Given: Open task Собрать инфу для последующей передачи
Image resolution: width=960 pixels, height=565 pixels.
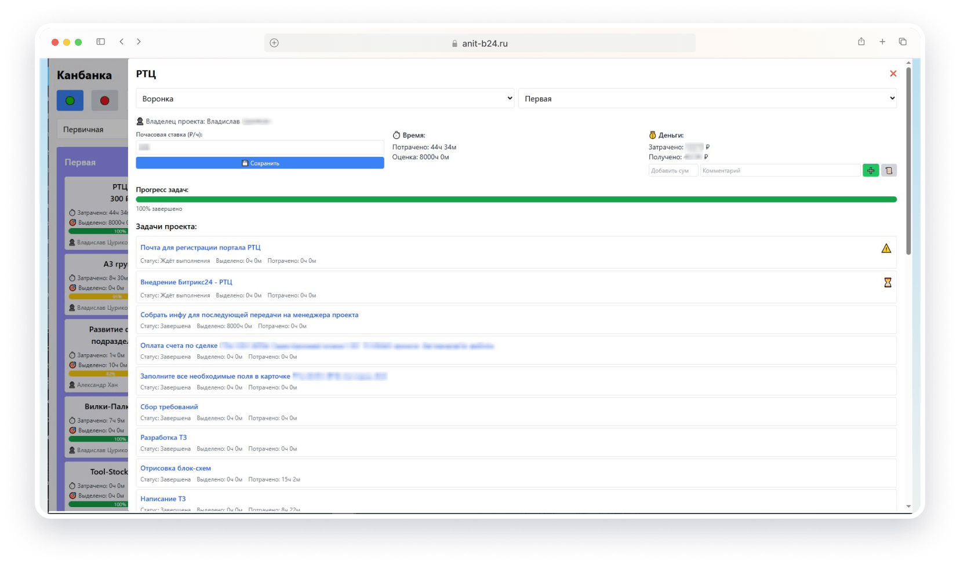Looking at the screenshot, I should [x=249, y=315].
